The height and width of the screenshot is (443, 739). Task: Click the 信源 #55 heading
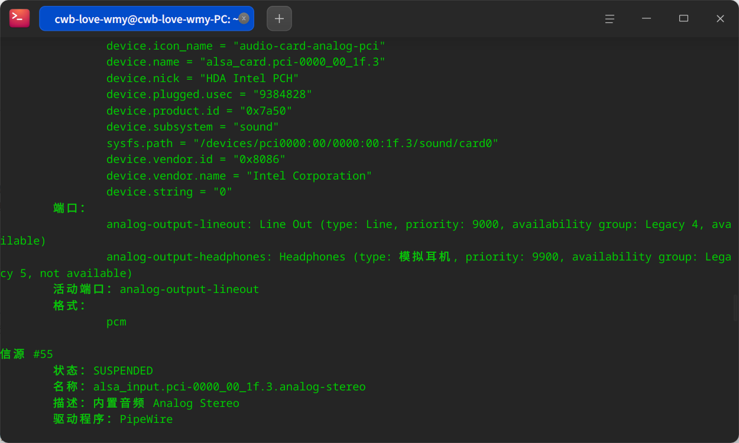coord(27,354)
